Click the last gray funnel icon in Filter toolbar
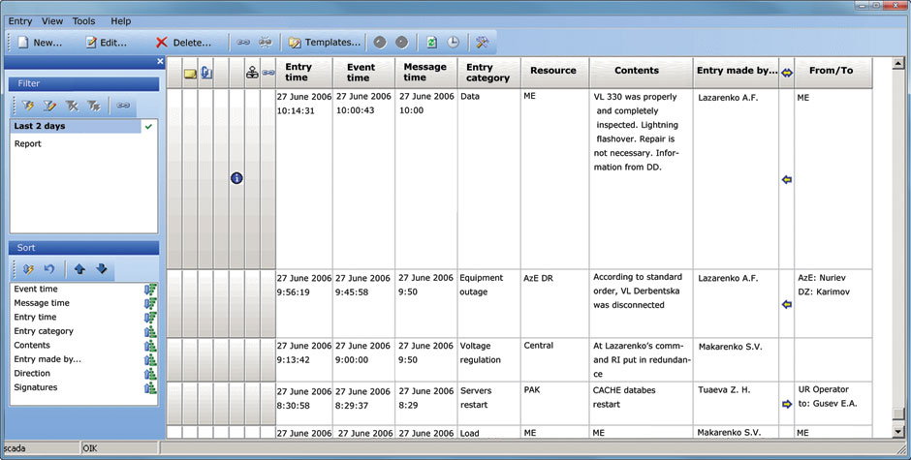Image resolution: width=911 pixels, height=460 pixels. (x=94, y=106)
